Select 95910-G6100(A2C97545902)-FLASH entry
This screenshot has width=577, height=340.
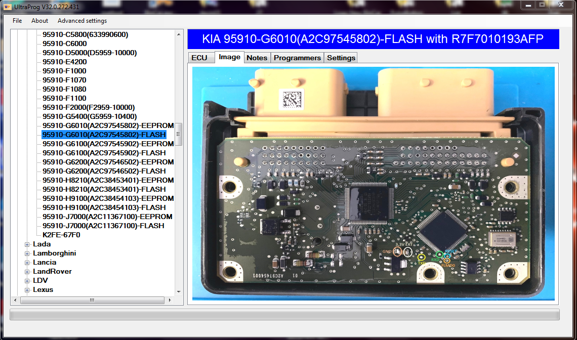pyautogui.click(x=104, y=153)
